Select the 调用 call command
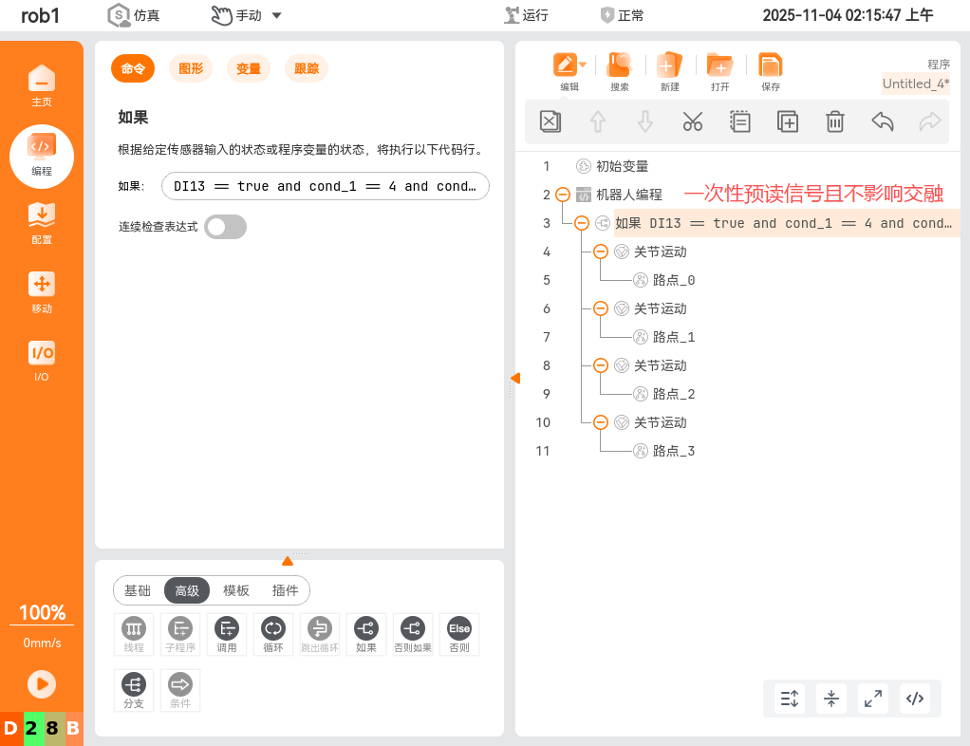This screenshot has width=970, height=746. pyautogui.click(x=227, y=634)
